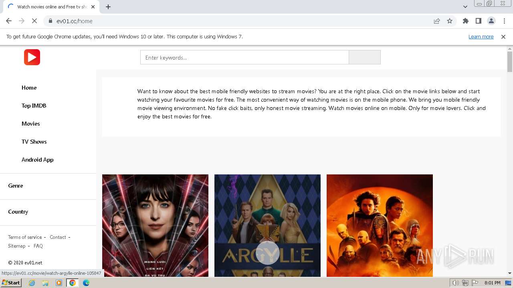Image resolution: width=513 pixels, height=288 pixels.
Task: Open the Action Center flag icon
Action: pyautogui.click(x=475, y=283)
